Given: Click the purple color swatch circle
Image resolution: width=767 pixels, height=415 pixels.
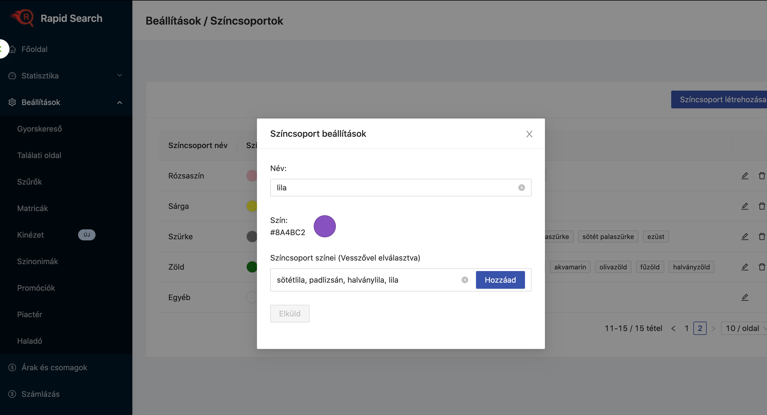Looking at the screenshot, I should click(325, 226).
